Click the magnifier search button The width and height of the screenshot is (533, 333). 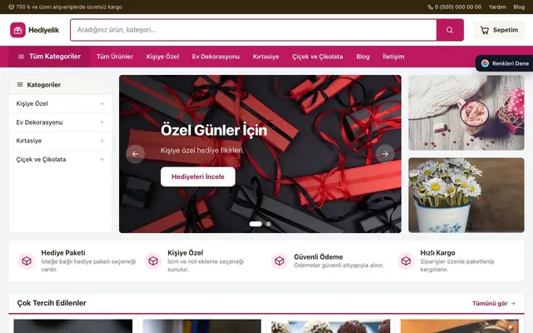coord(450,30)
